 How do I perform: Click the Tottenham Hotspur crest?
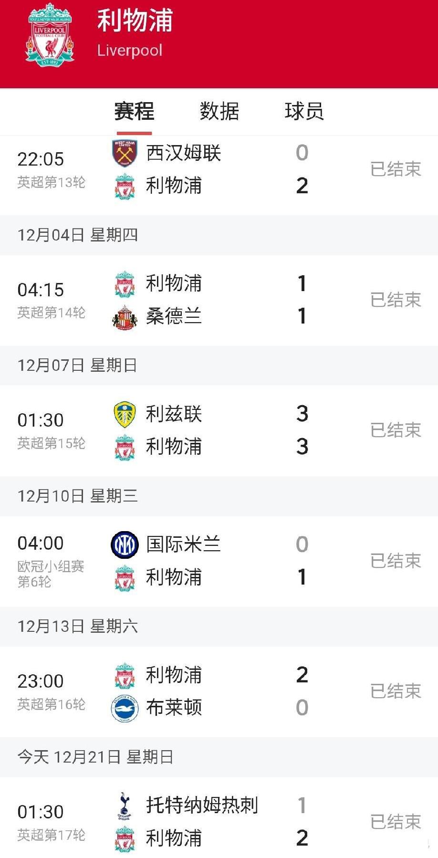coord(125,806)
